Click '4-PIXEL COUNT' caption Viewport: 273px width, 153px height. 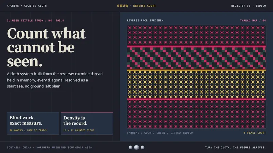pos(255,133)
